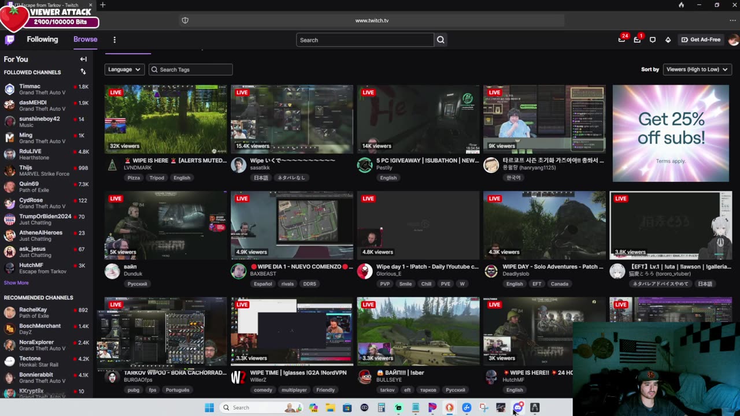Open File Explorer from taskbar
740x416 pixels.
tap(330, 407)
